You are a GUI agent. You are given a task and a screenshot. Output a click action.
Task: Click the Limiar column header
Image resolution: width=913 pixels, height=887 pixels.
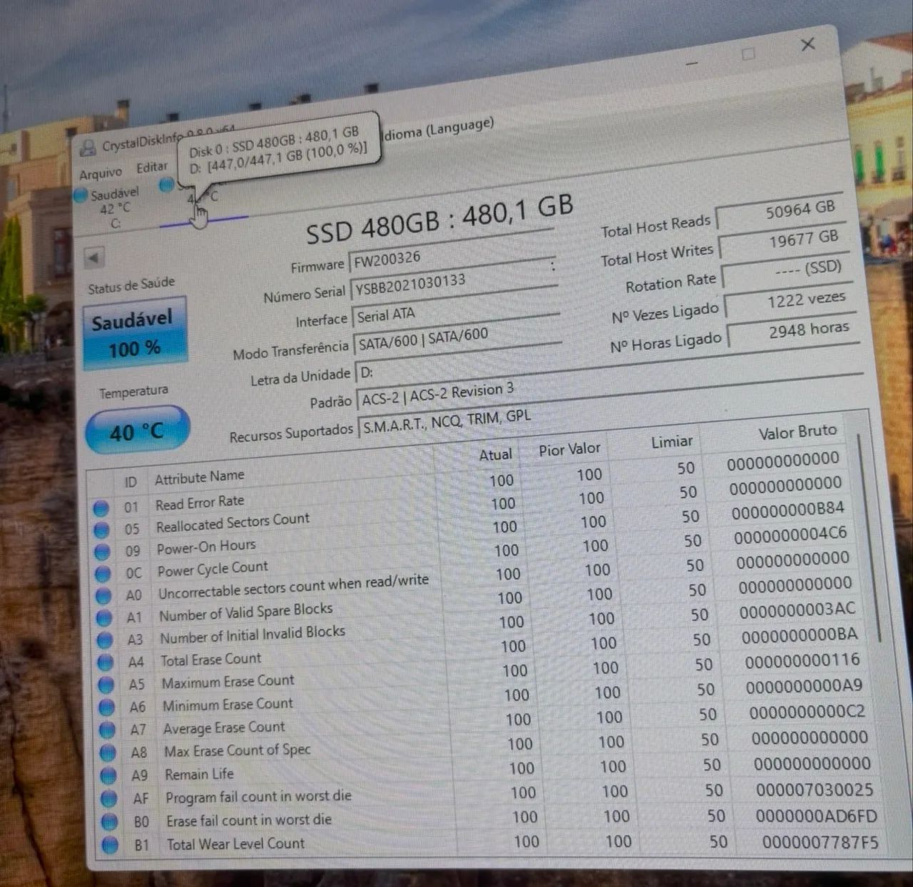(x=671, y=442)
